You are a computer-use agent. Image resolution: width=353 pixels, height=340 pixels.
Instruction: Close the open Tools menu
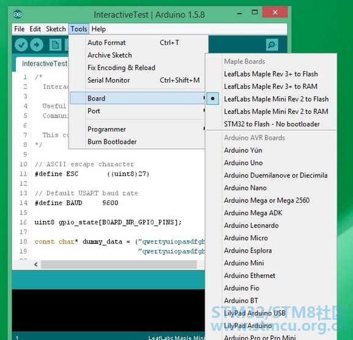(79, 29)
